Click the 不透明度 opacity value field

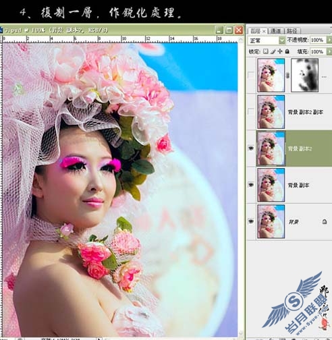click(x=317, y=40)
